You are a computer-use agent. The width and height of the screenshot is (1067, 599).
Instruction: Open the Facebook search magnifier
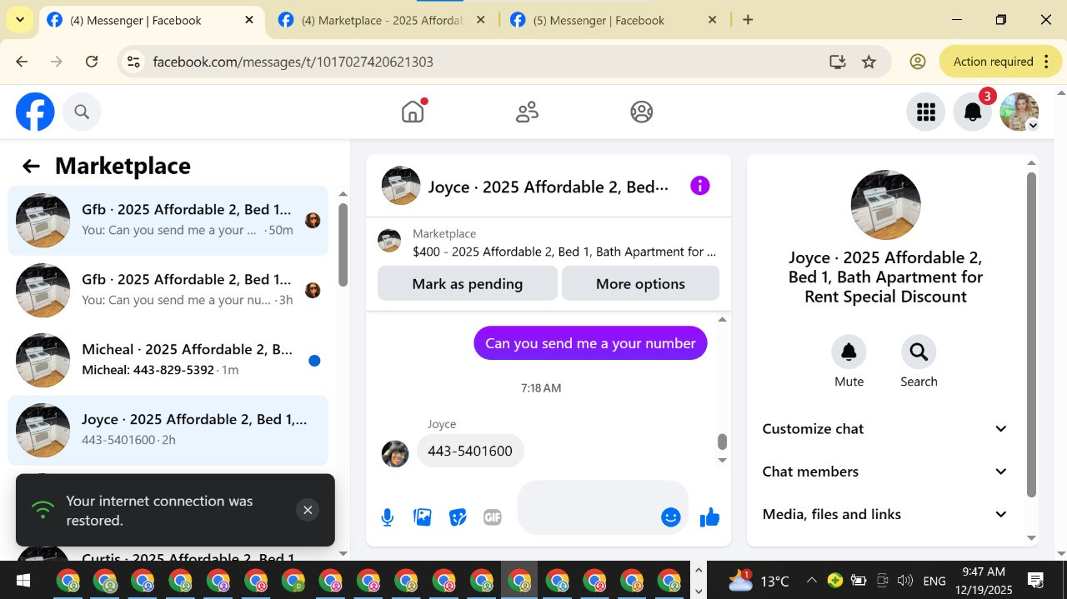82,112
